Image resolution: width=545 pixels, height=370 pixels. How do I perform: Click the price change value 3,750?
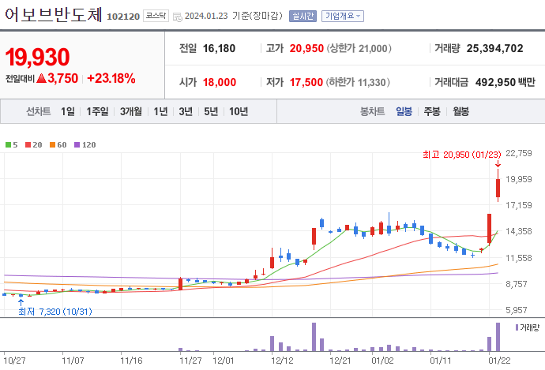(x=63, y=78)
